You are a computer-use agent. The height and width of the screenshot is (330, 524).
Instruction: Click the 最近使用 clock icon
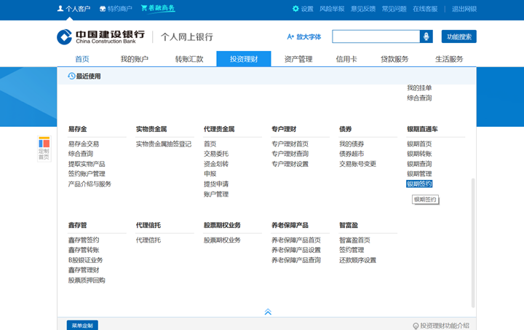coord(71,76)
